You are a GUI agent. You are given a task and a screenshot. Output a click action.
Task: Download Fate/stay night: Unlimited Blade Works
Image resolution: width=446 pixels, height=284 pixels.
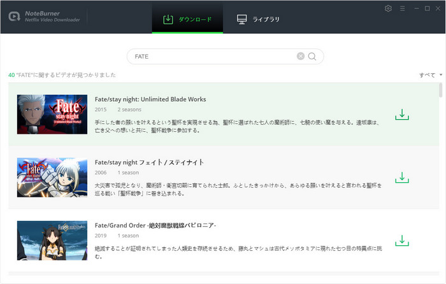click(x=402, y=115)
